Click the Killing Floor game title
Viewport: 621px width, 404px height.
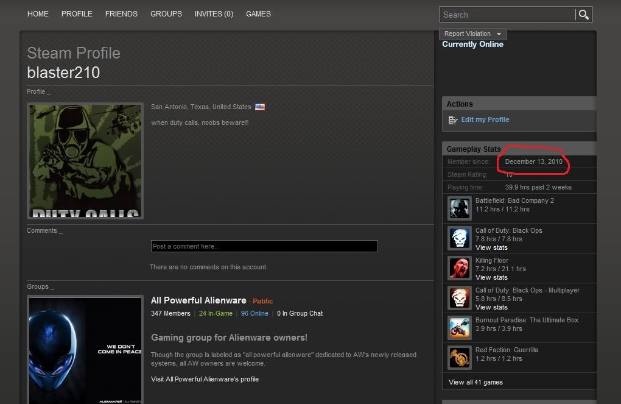click(491, 260)
